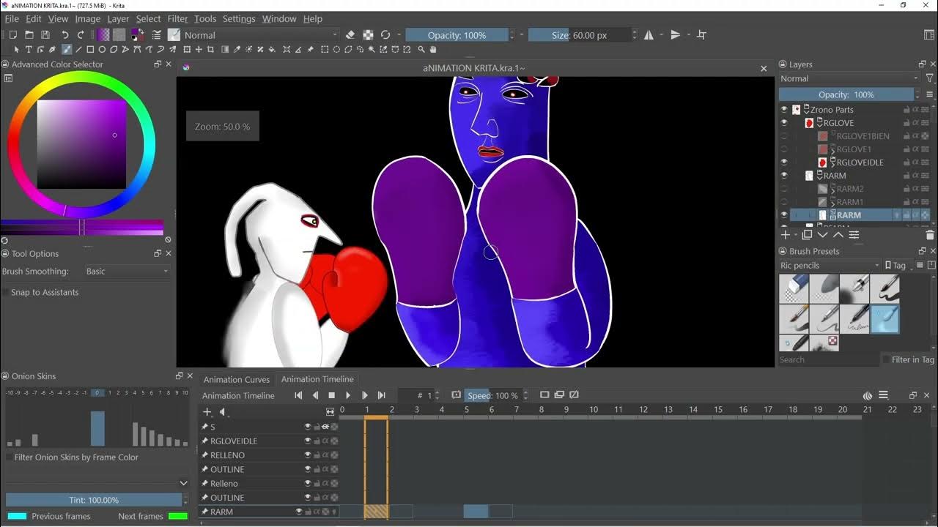The height and width of the screenshot is (527, 938).
Task: Open an existing file via folder icon
Action: [29, 34]
